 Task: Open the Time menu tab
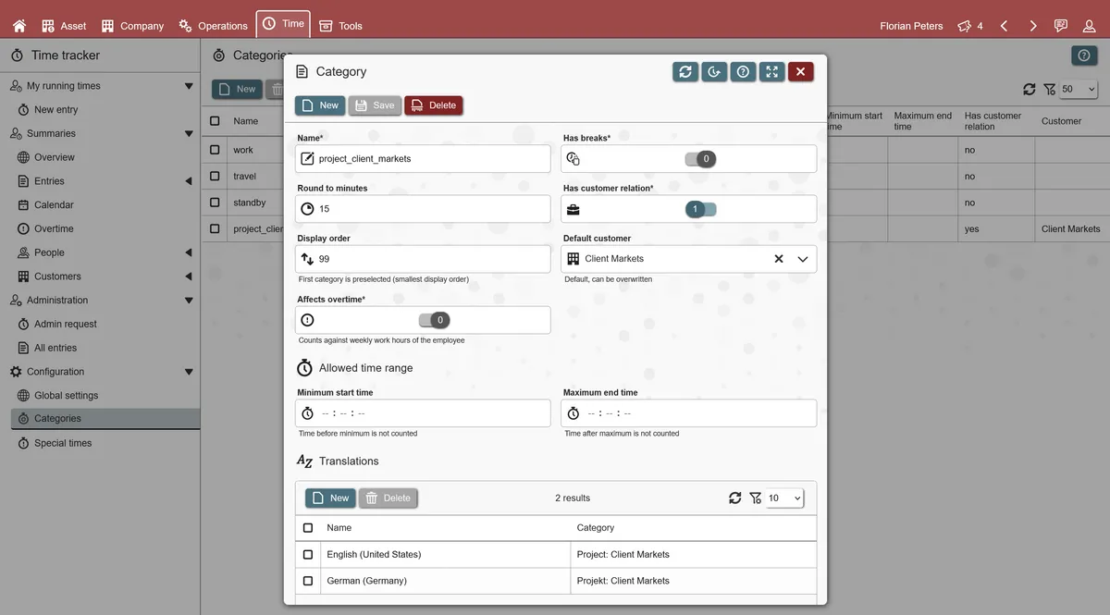click(x=283, y=24)
